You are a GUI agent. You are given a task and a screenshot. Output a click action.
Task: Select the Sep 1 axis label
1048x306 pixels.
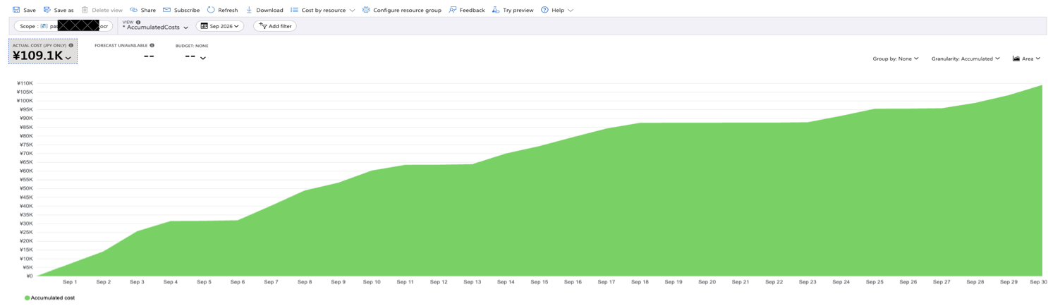[x=70, y=282]
